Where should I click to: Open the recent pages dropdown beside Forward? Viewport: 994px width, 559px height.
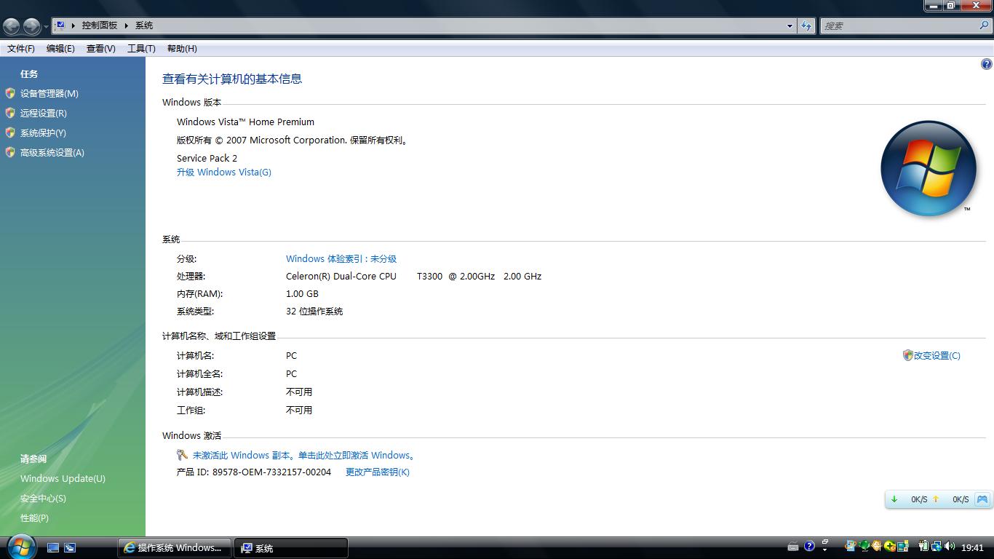[46, 27]
